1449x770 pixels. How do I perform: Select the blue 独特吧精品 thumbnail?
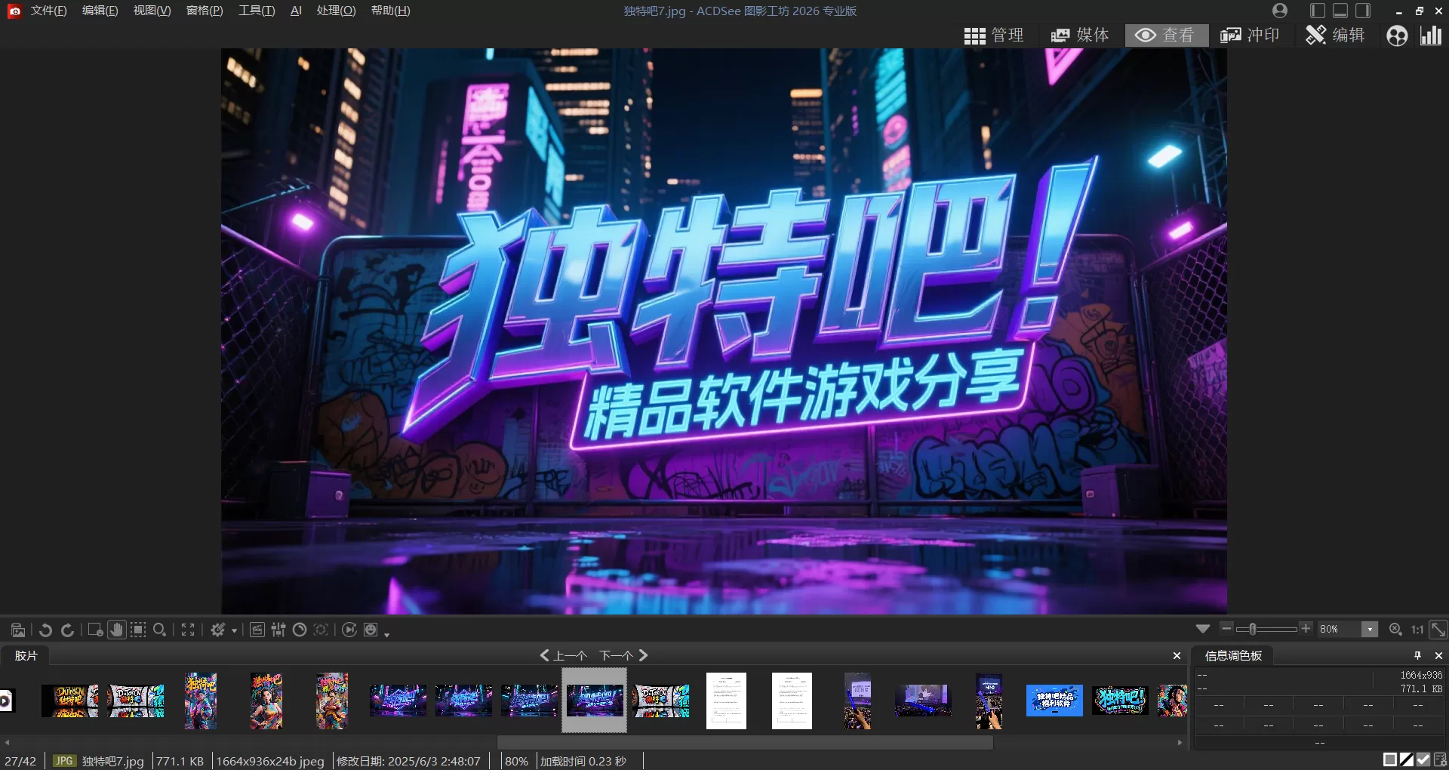pyautogui.click(x=1054, y=701)
